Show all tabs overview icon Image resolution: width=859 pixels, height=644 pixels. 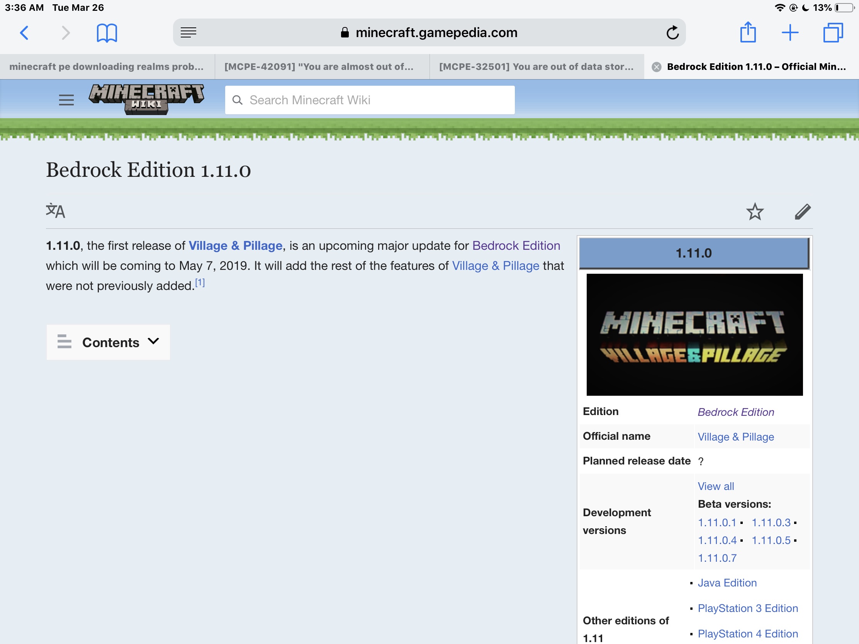click(833, 32)
